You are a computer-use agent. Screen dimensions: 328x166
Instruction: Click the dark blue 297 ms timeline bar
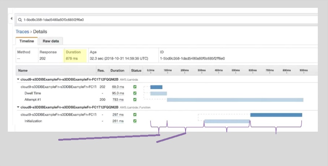coord(276,115)
